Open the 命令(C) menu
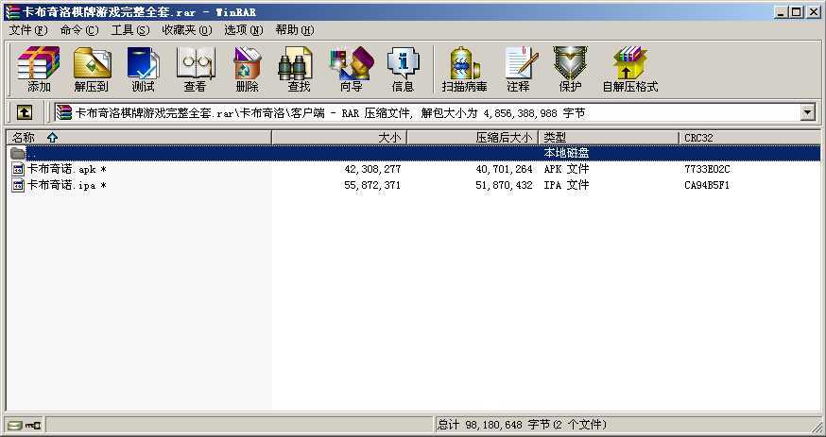Viewport: 826px width, 437px height. point(79,30)
